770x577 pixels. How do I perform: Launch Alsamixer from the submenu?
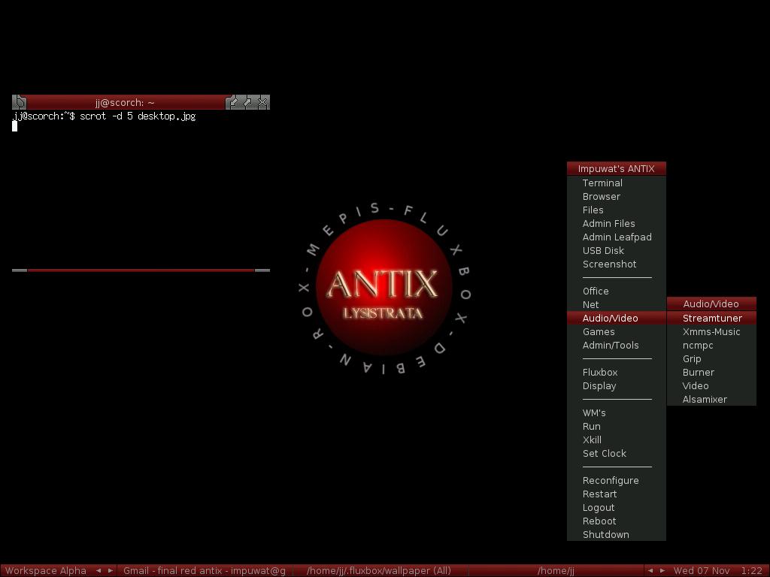tap(705, 399)
